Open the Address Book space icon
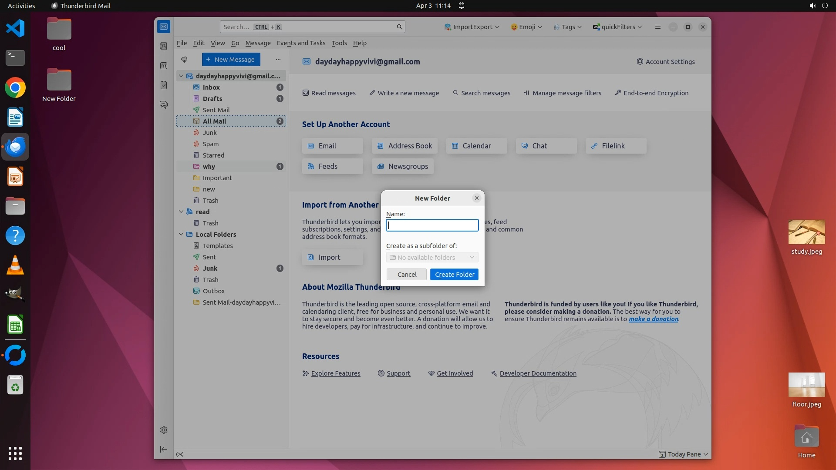Viewport: 836px width, 470px height. [x=164, y=46]
